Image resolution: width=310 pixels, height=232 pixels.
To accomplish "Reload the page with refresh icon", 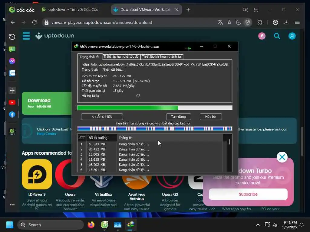I will coord(35,22).
